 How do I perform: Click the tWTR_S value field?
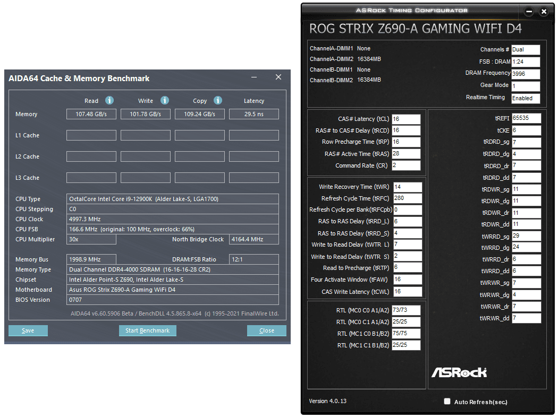(x=408, y=256)
